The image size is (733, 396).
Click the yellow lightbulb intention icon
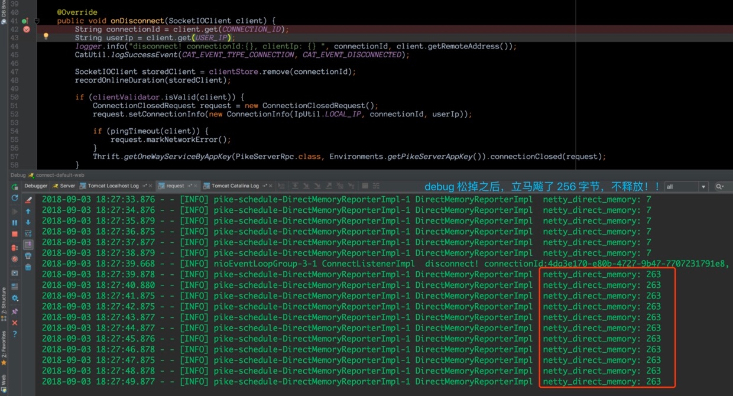click(x=46, y=37)
